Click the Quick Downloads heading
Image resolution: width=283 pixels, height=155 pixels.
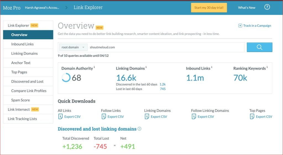(77, 101)
